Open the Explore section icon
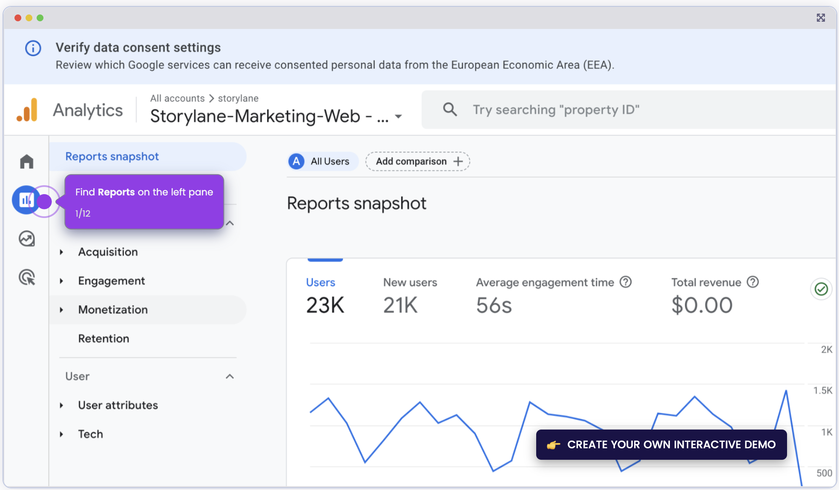Screen dimensions: 839x490 [26, 239]
